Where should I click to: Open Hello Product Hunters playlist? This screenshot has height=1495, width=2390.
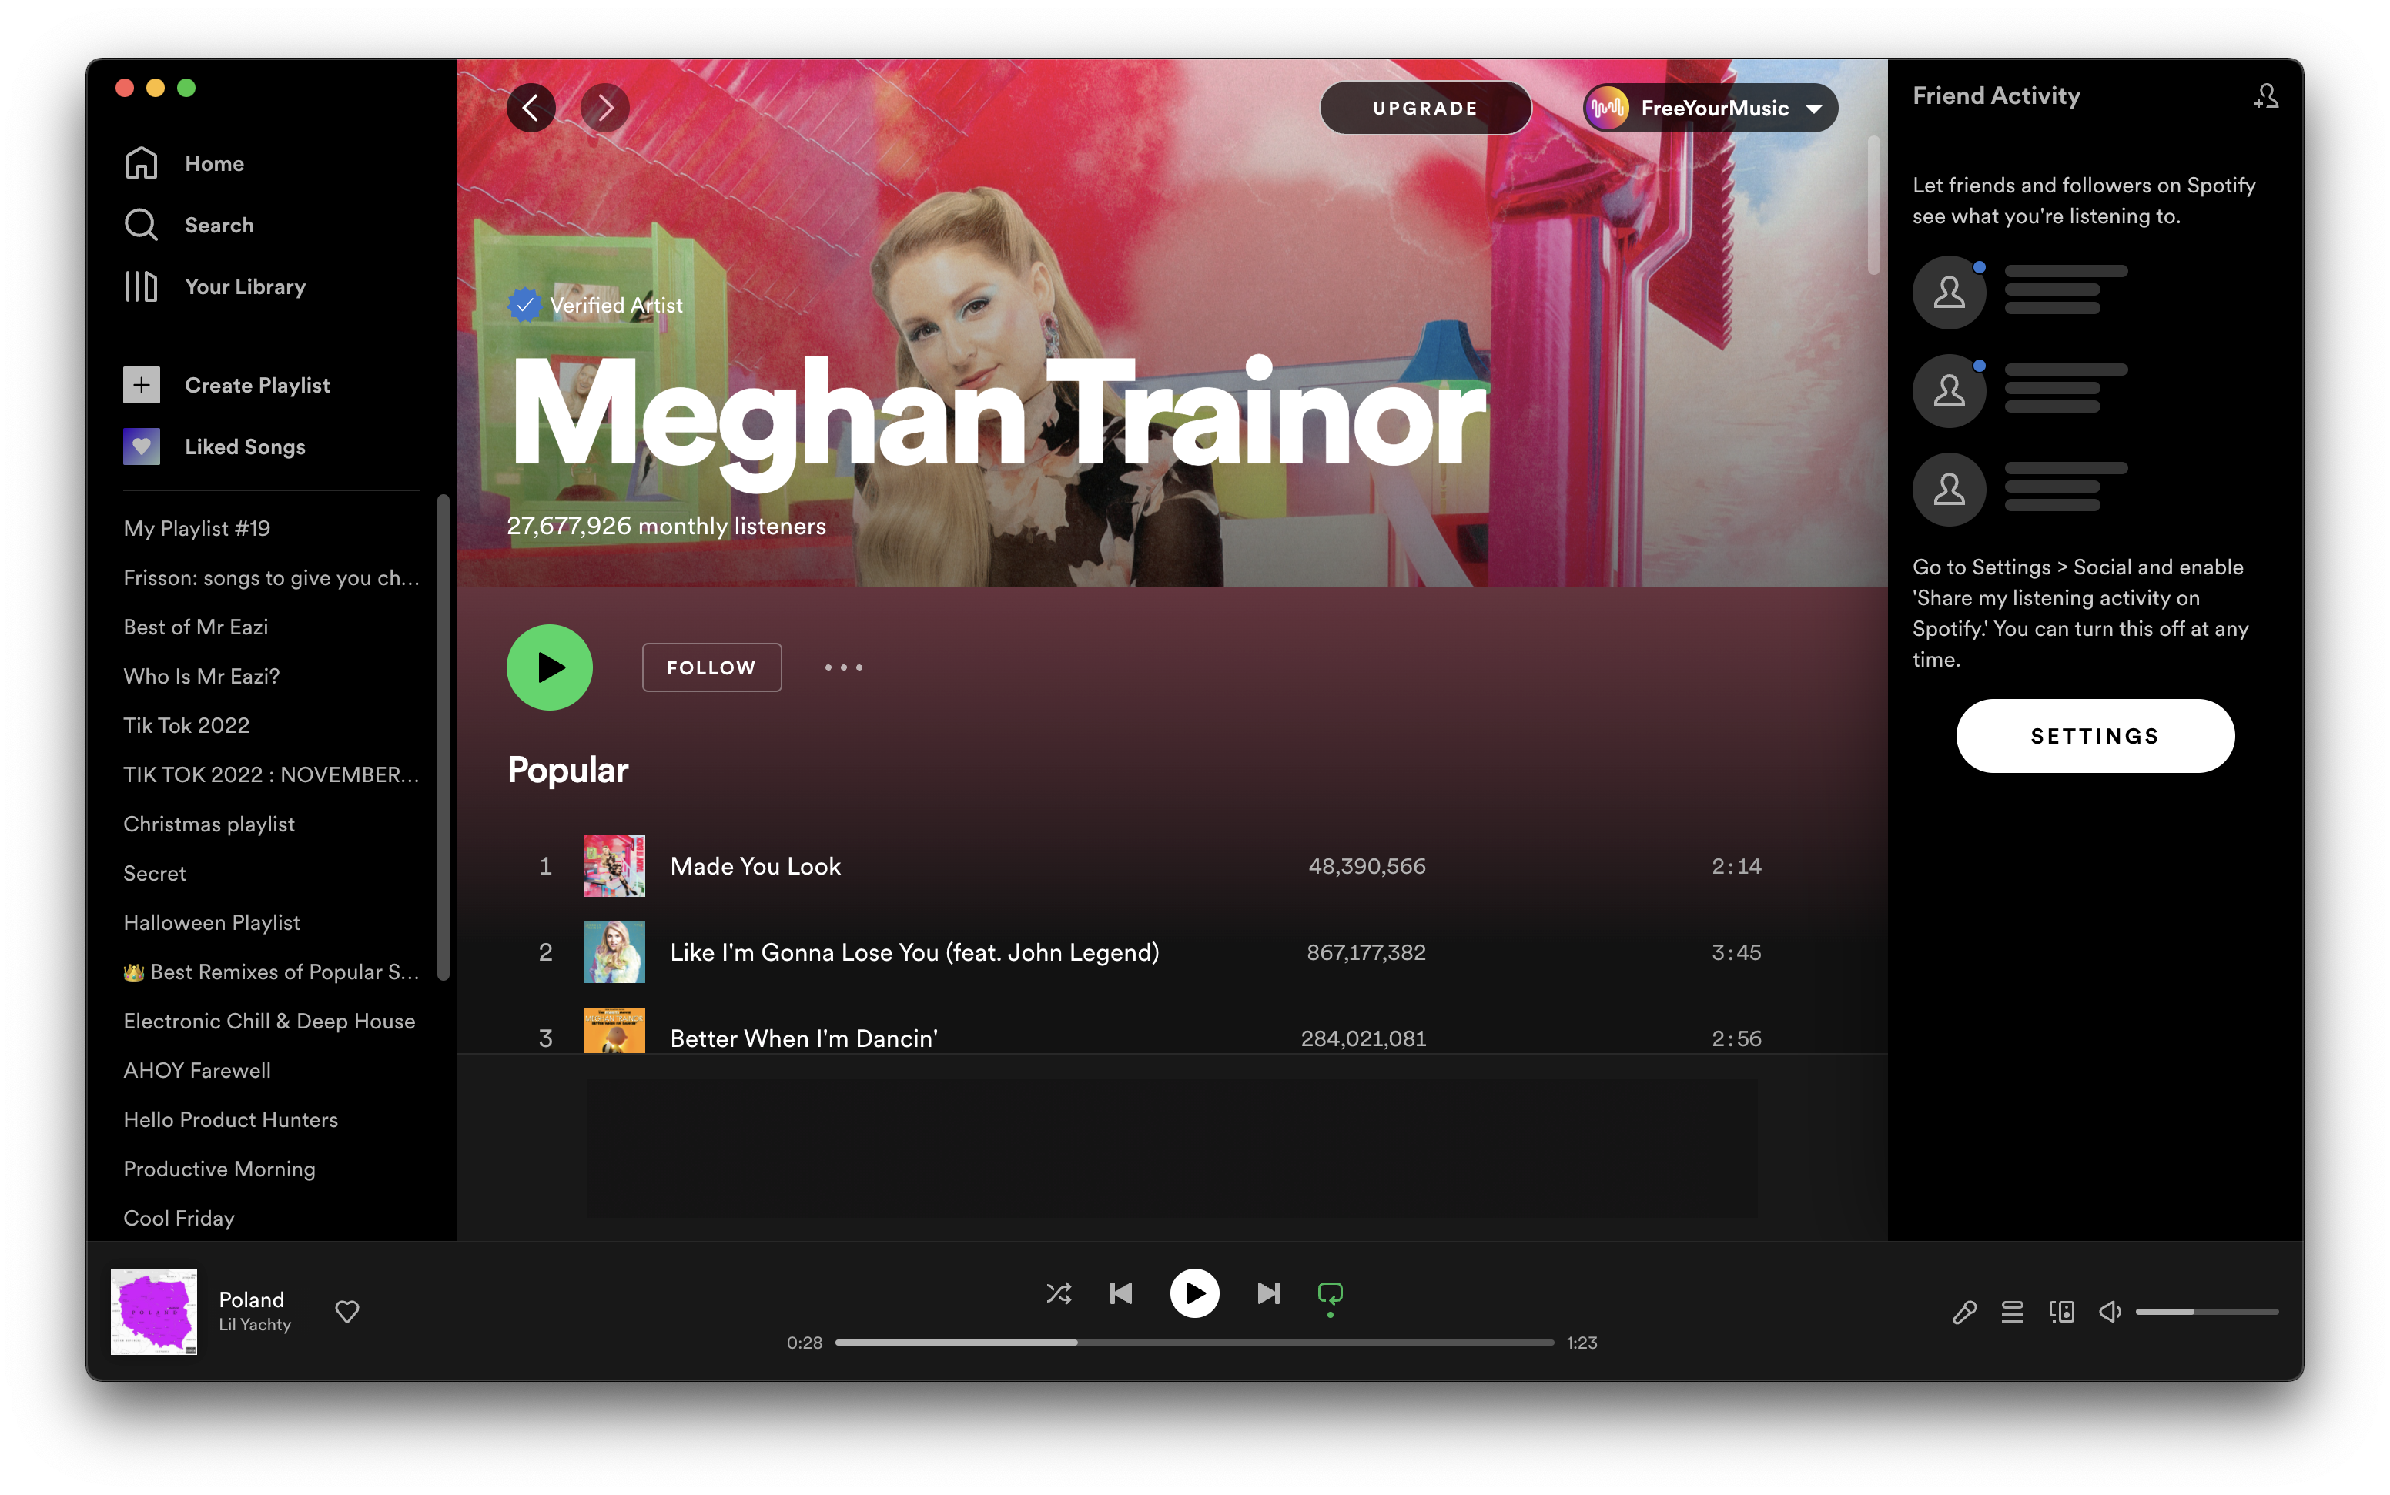coord(230,1119)
